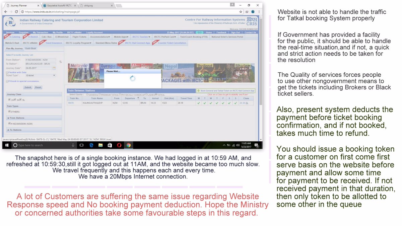Expand the Accommodations menu
The width and height of the screenshot is (402, 226).
(x=100, y=37)
